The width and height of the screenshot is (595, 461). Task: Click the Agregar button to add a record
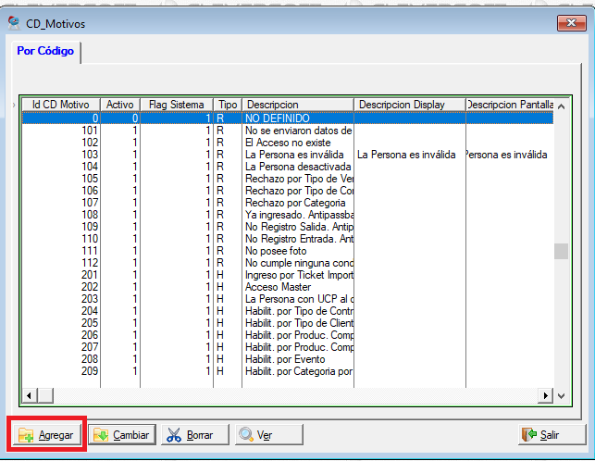point(48,434)
